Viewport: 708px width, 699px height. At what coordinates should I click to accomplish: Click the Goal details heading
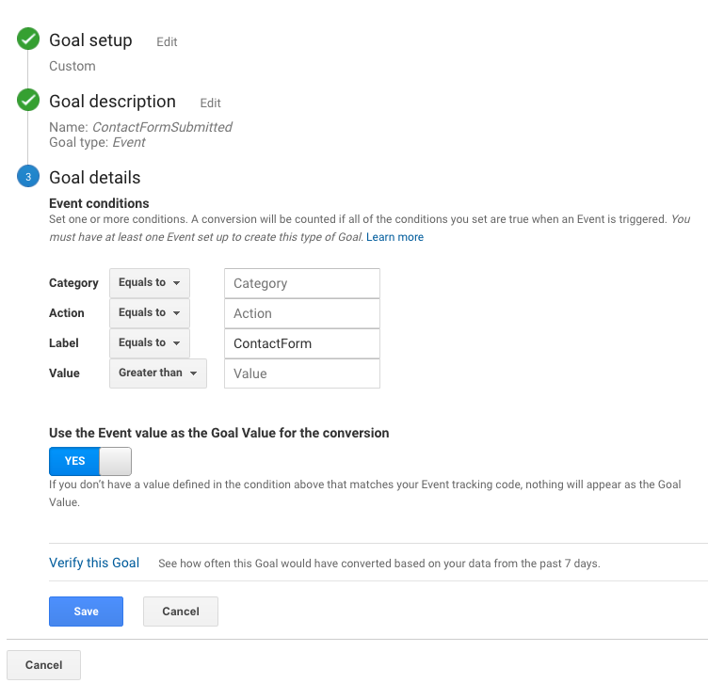(95, 178)
